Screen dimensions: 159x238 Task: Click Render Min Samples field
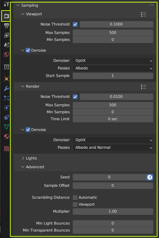pyautogui.click(x=113, y=112)
